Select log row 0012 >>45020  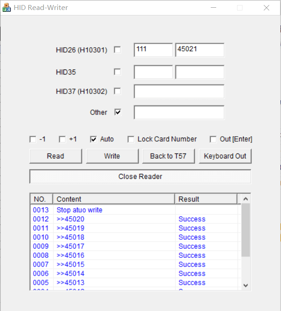pos(136,219)
